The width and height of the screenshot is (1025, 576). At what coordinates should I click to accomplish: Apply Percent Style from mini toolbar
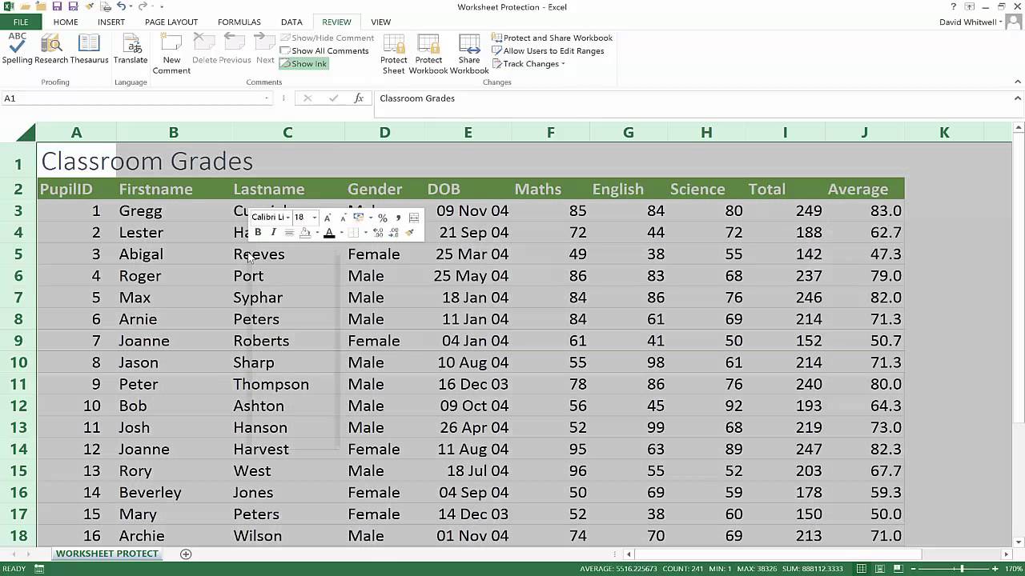383,218
